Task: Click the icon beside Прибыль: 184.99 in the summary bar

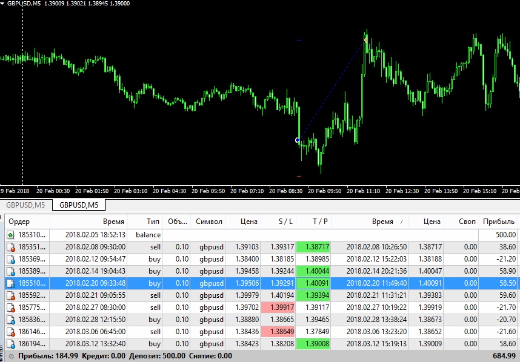Action: [x=11, y=357]
